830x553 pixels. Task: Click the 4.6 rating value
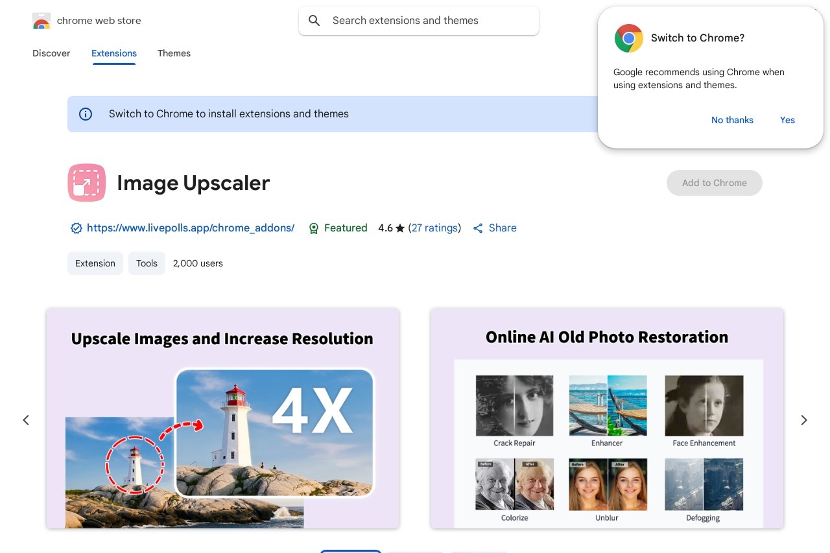(385, 228)
